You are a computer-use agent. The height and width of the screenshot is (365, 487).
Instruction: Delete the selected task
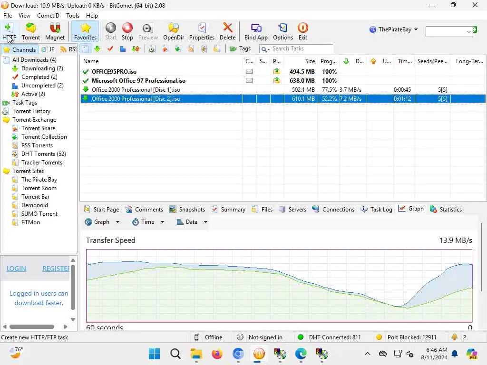227,31
